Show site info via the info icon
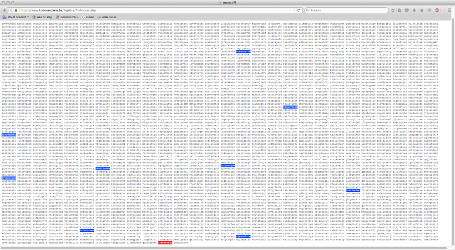This screenshot has height=250, width=455. tap(12, 10)
